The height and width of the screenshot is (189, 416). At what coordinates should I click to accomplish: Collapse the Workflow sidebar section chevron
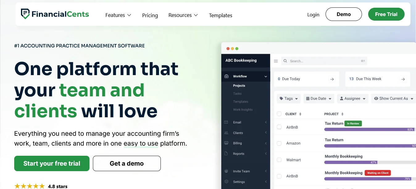tap(266, 76)
